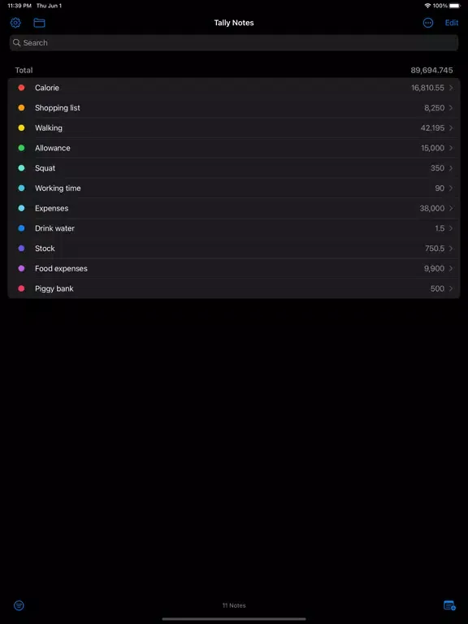Screen dimensions: 468x624
Task: Click the purple Food expenses dot
Action: point(21,269)
